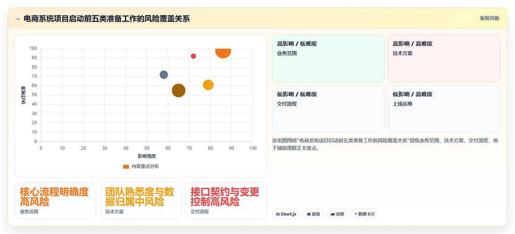515x234 pixels.
Task: Select the 接口契约与变更控制高风险 data card
Action: pos(226,200)
